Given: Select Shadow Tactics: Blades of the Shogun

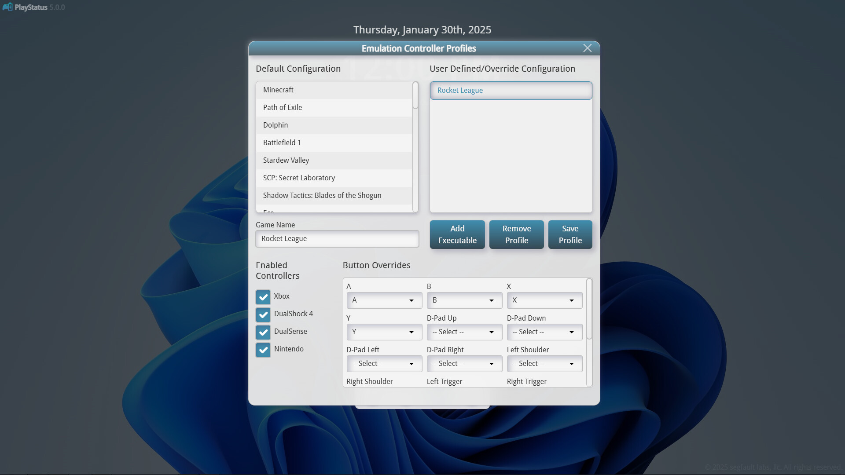Looking at the screenshot, I should 334,195.
